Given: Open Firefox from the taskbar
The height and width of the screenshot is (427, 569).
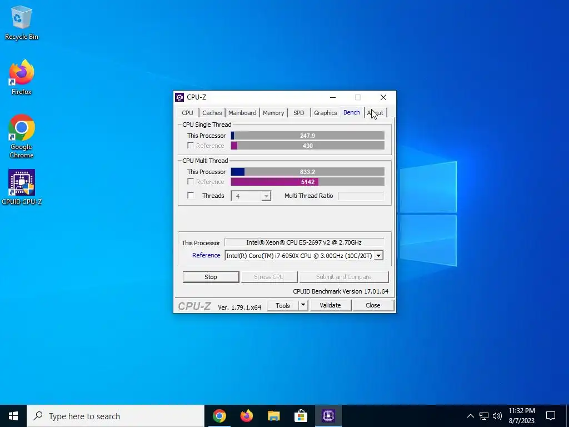Looking at the screenshot, I should pos(246,416).
